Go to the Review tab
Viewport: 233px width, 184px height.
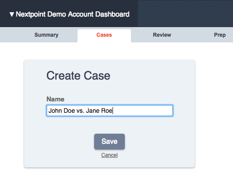[x=162, y=35]
